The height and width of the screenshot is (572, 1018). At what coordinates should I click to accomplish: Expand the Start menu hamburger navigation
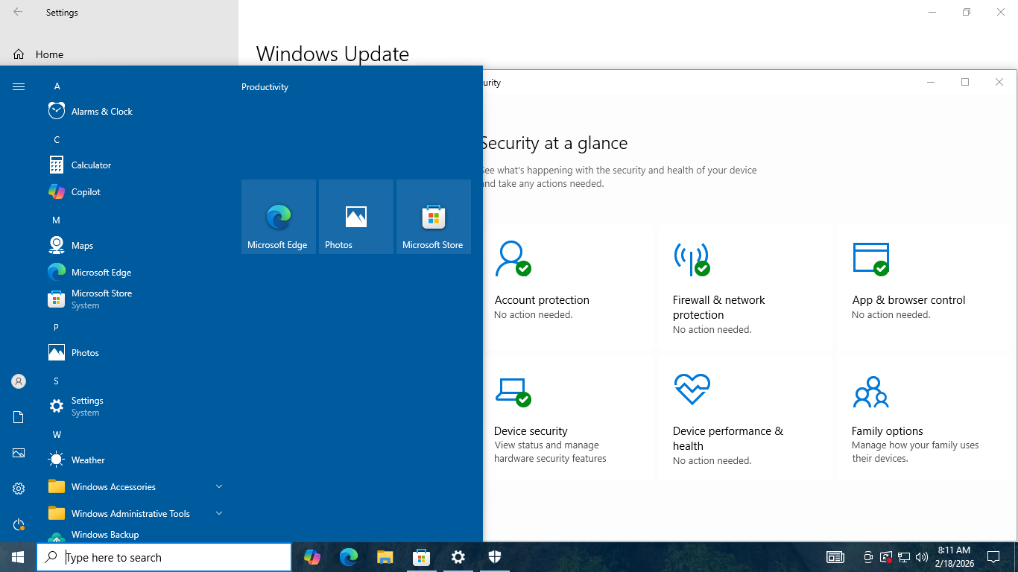[x=19, y=87]
